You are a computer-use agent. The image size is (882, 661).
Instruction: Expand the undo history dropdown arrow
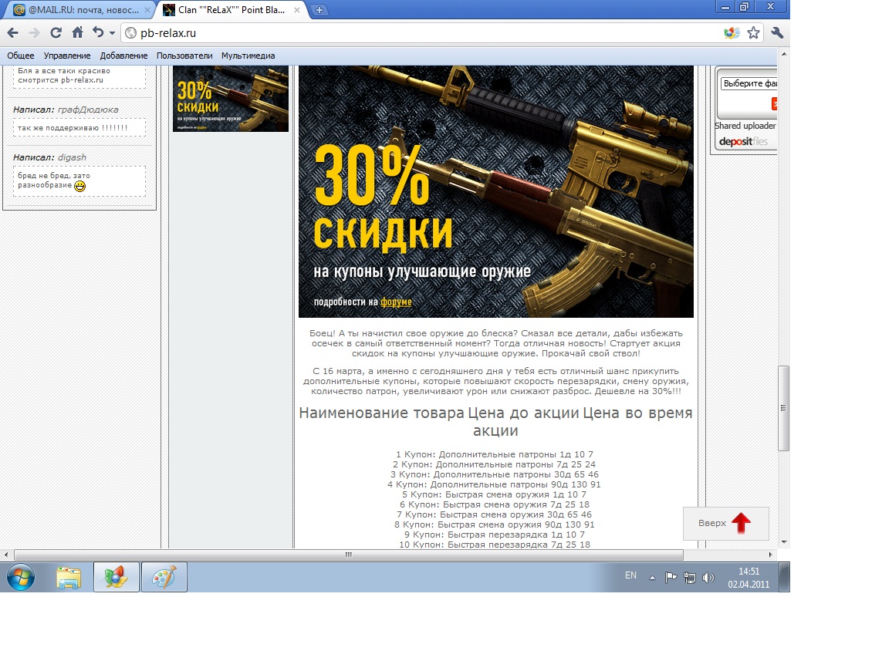point(112,33)
